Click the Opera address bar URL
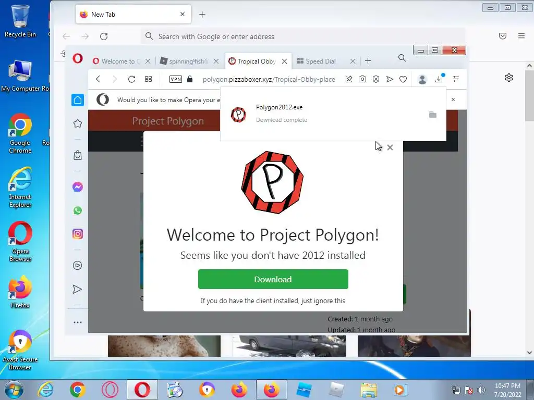Image resolution: width=534 pixels, height=400 pixels. pyautogui.click(x=269, y=79)
